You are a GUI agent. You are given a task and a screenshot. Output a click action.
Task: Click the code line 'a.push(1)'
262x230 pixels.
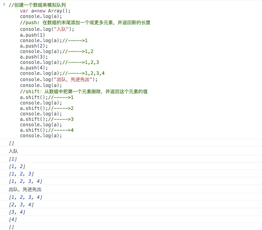click(x=32, y=35)
